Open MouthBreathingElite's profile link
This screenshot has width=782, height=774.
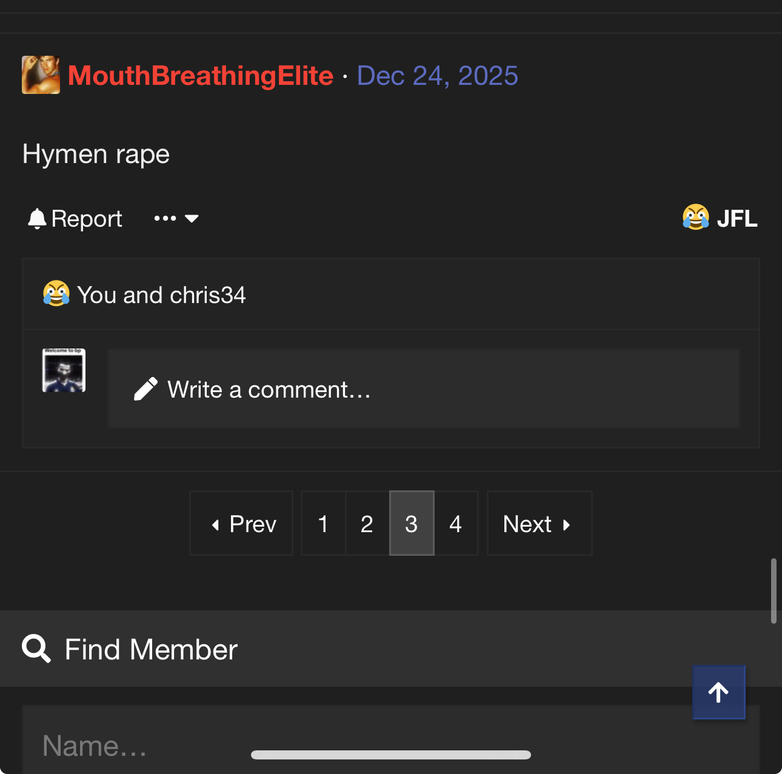click(201, 76)
